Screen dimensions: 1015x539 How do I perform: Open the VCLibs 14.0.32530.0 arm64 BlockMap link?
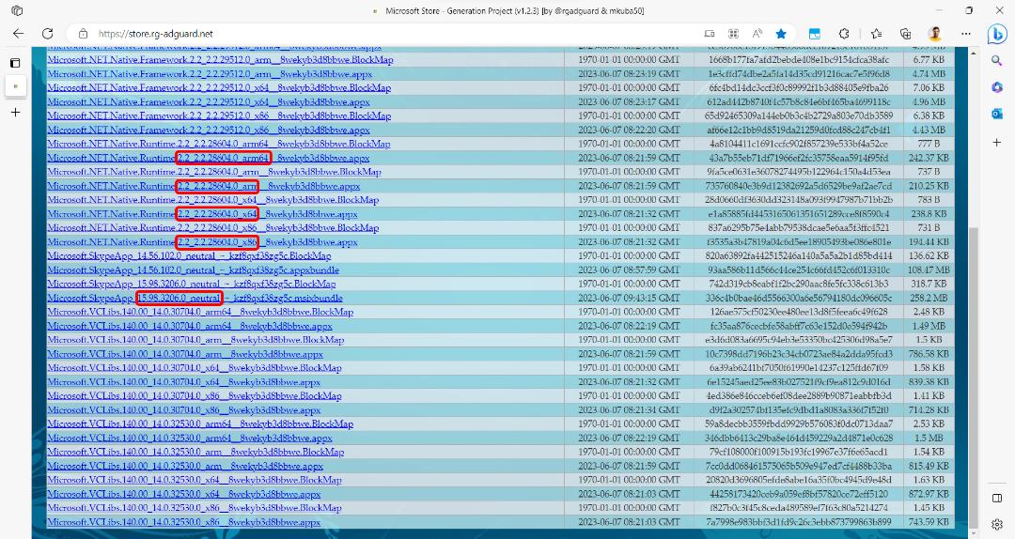[200, 423]
